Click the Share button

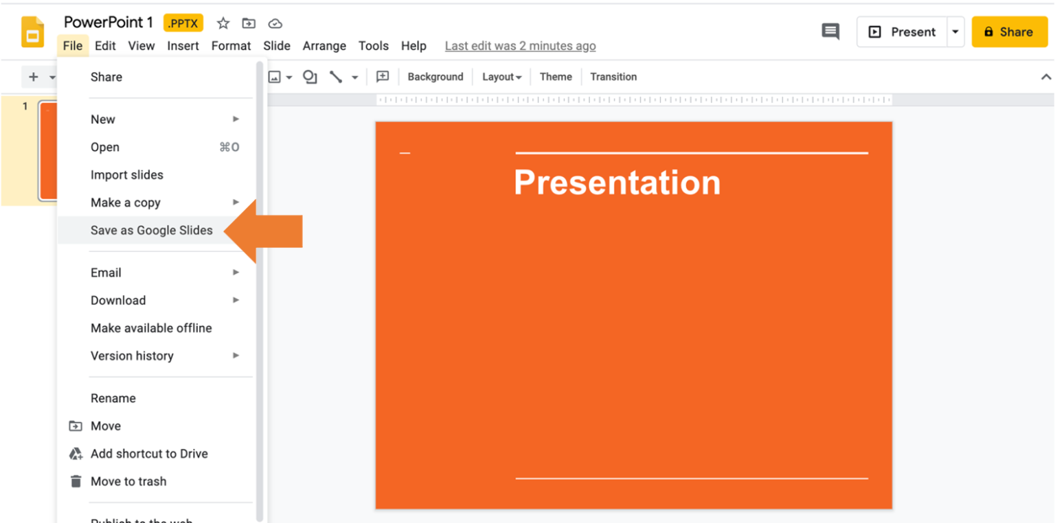(x=1009, y=31)
